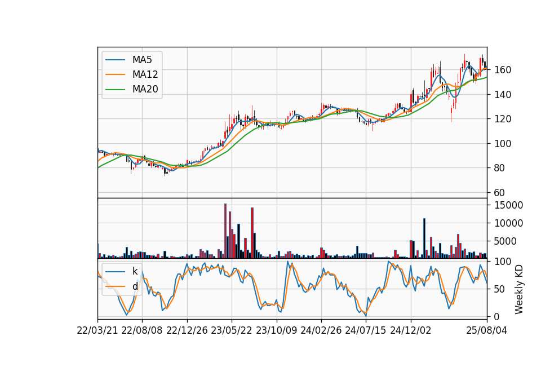This screenshot has width=541, height=389.
Task: Click the blue MA5 line sample in legend
Action: pyautogui.click(x=115, y=60)
